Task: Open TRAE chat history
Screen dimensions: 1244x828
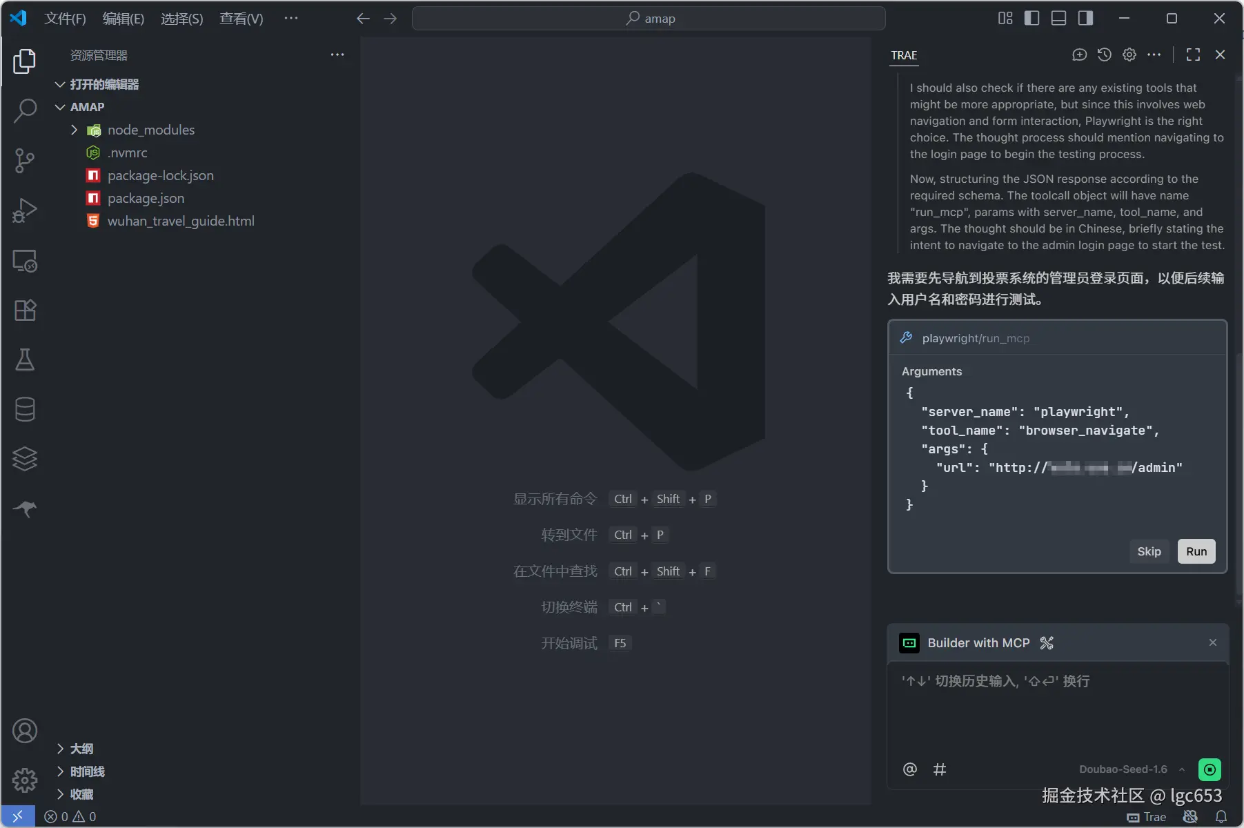Action: (1105, 55)
